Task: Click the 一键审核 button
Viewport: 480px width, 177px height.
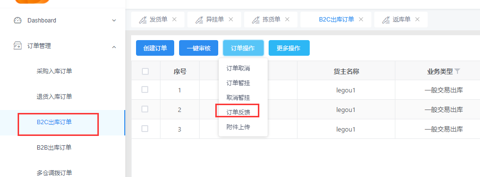Action: (x=199, y=48)
